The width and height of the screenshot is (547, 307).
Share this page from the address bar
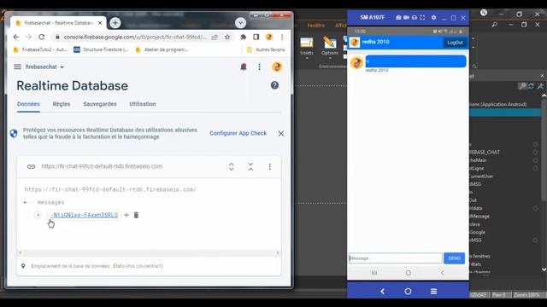point(215,37)
